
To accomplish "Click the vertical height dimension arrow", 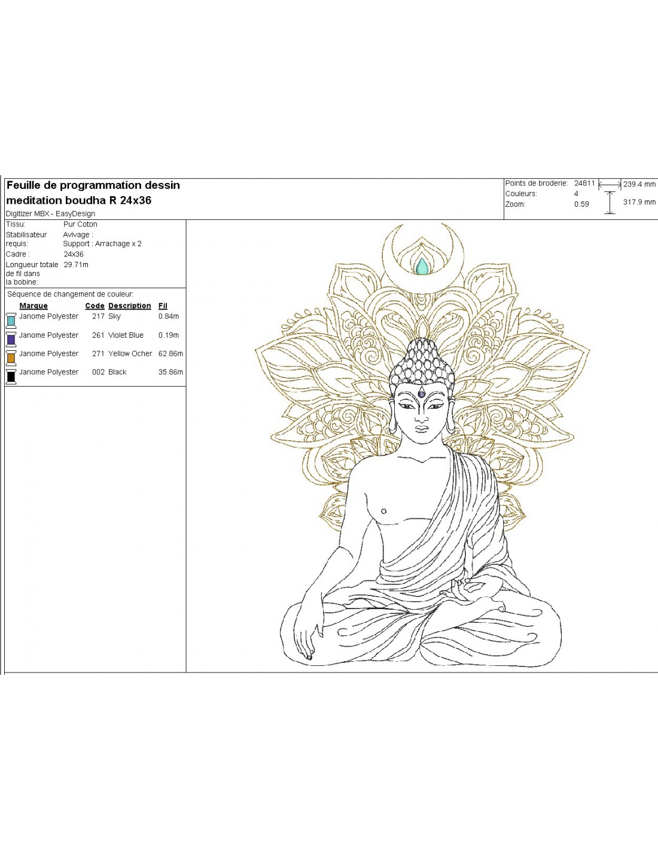I will point(610,203).
